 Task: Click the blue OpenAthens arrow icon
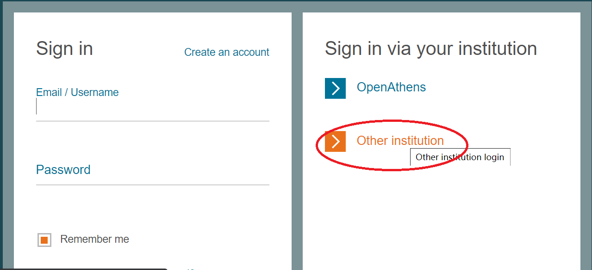pos(335,88)
